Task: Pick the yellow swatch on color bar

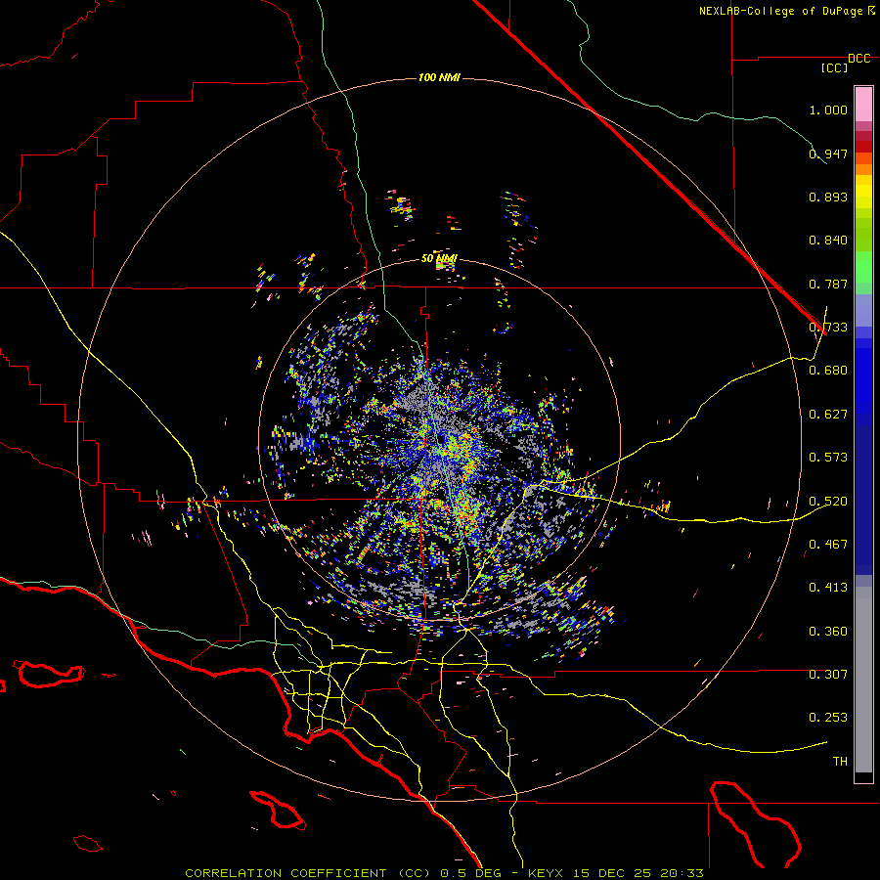Action: tap(863, 192)
